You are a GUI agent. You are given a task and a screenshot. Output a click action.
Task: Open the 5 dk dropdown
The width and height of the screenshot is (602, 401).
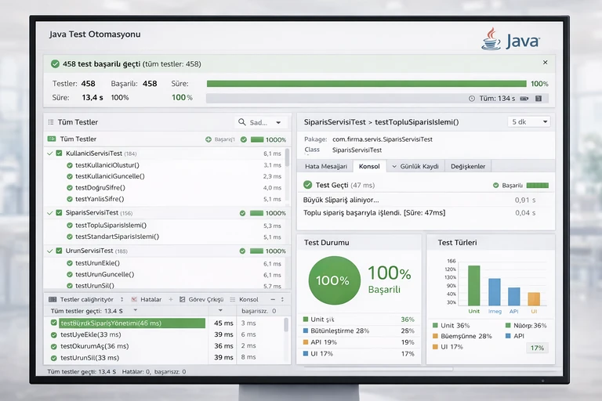(530, 122)
